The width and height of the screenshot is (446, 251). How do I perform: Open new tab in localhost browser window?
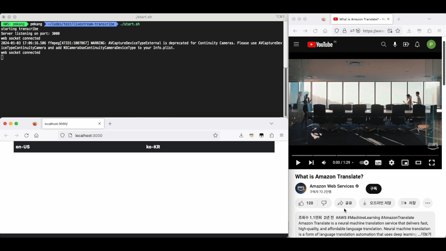110,124
